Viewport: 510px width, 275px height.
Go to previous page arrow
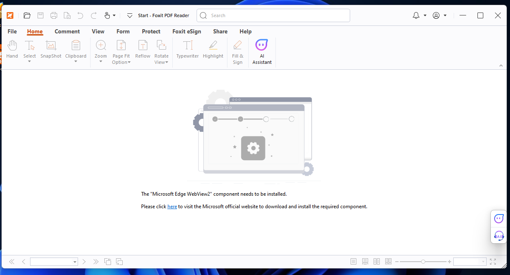pyautogui.click(x=24, y=262)
